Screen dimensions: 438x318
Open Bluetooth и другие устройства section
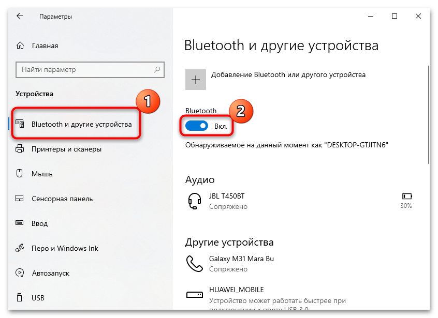[81, 124]
